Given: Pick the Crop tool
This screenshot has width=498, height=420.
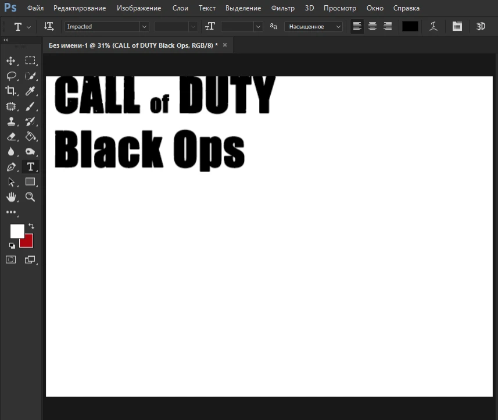Looking at the screenshot, I should pos(11,91).
